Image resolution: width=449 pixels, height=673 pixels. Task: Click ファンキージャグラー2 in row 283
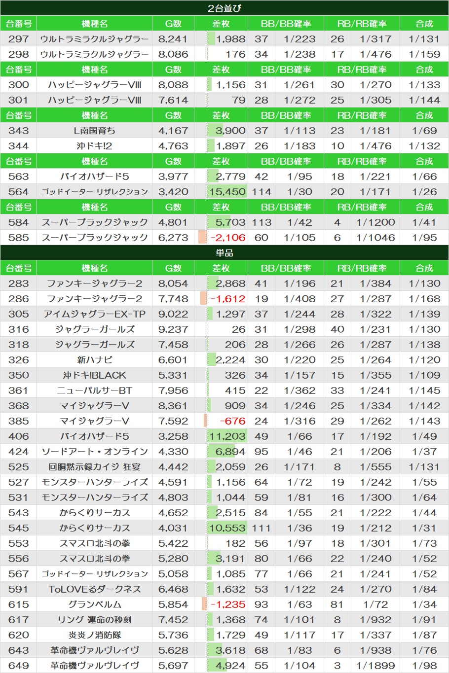(x=94, y=283)
